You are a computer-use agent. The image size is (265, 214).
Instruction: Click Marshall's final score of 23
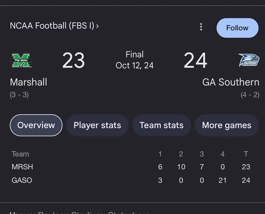(x=74, y=60)
